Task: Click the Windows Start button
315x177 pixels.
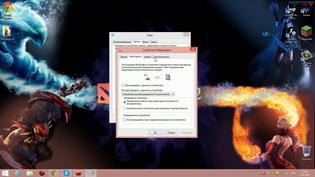Action: pos(5,173)
